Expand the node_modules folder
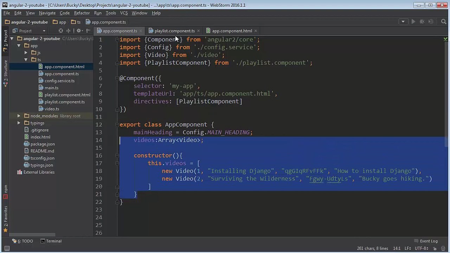Viewport: 450px width, 253px height. pos(19,116)
